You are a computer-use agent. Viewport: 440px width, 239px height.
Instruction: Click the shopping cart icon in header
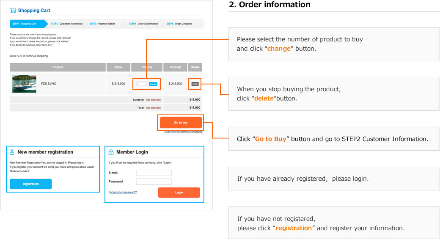pyautogui.click(x=13, y=11)
